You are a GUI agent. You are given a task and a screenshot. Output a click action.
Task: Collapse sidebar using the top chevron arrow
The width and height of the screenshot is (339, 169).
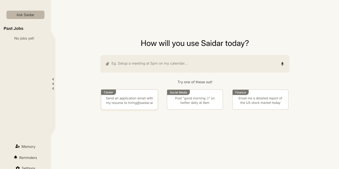[53, 79]
